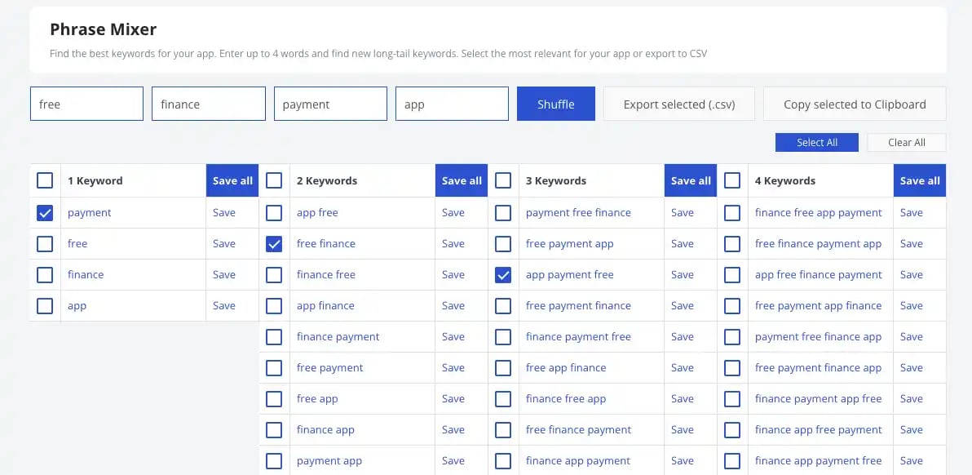Save the 'finance' single keyword
The image size is (972, 475).
(224, 275)
